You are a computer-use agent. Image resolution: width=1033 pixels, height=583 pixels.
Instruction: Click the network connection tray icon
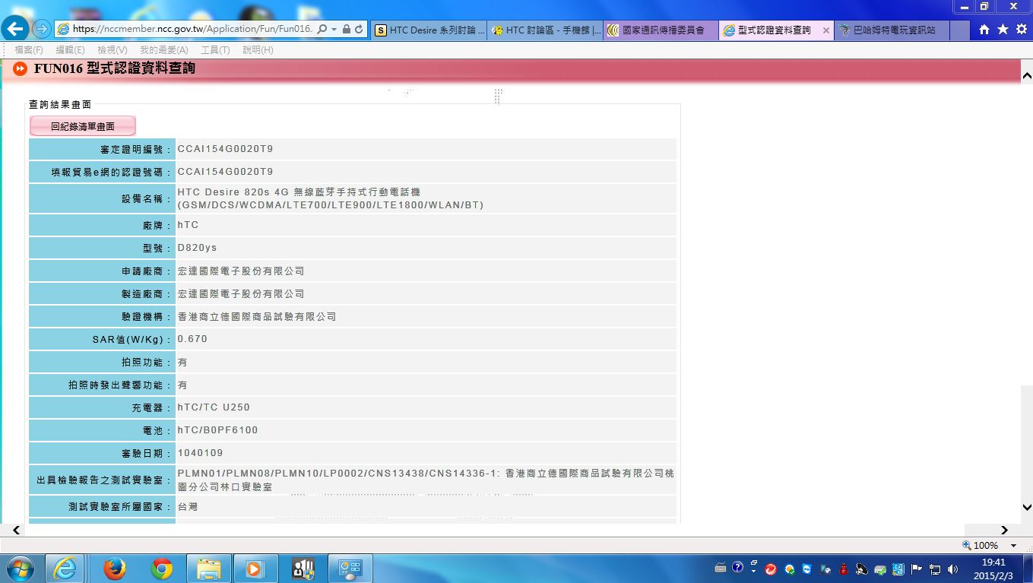935,569
